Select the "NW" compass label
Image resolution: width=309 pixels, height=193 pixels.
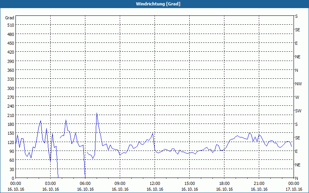298,84
